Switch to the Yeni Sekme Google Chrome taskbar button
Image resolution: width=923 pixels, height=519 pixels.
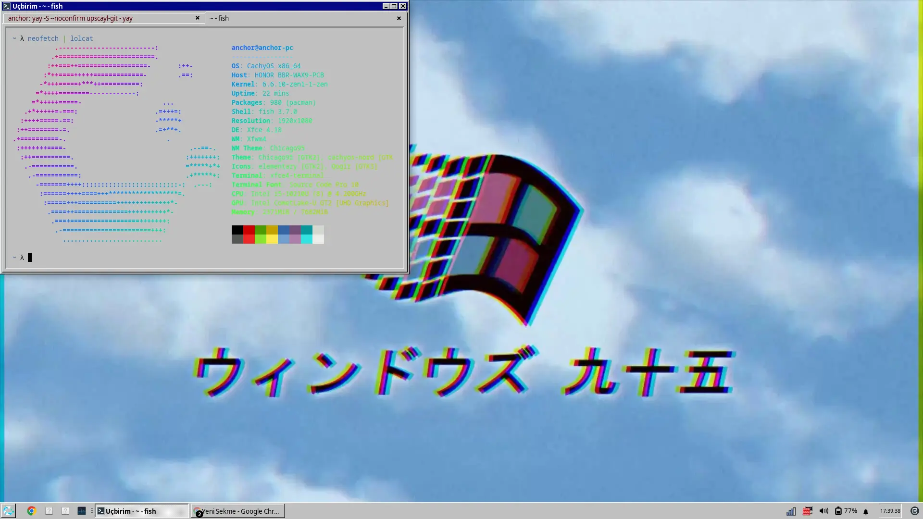pos(238,511)
